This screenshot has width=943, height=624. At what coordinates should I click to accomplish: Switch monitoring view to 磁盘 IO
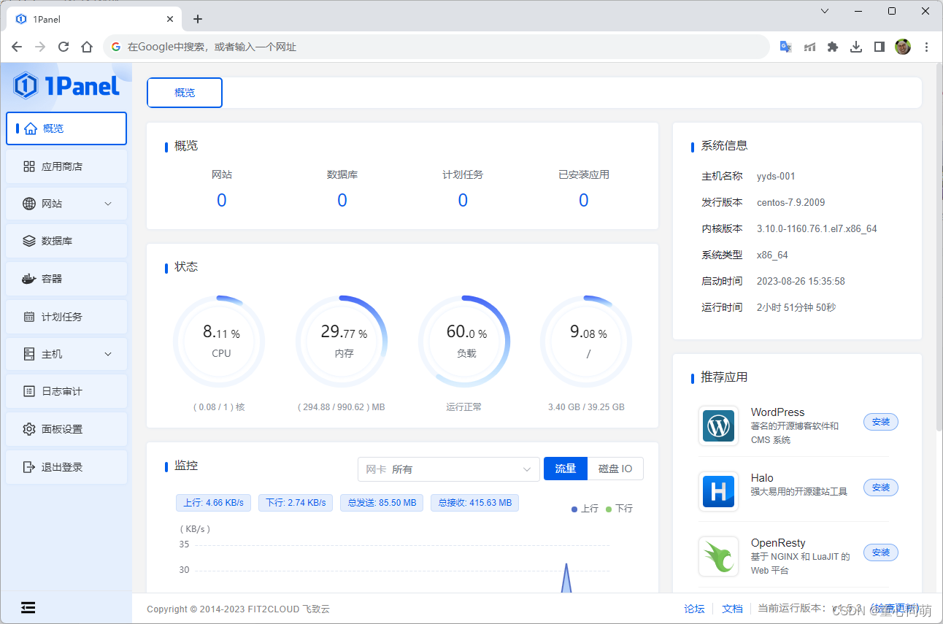click(615, 469)
